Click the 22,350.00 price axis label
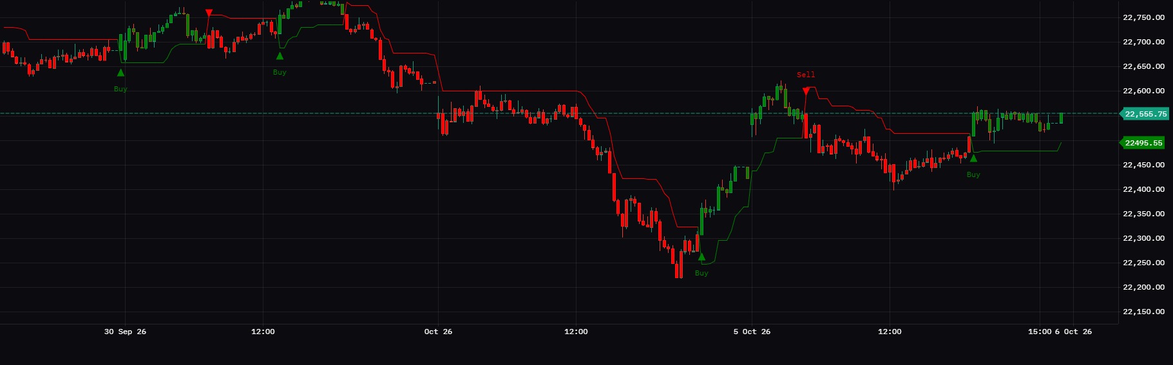The width and height of the screenshot is (1173, 365). tap(1143, 214)
